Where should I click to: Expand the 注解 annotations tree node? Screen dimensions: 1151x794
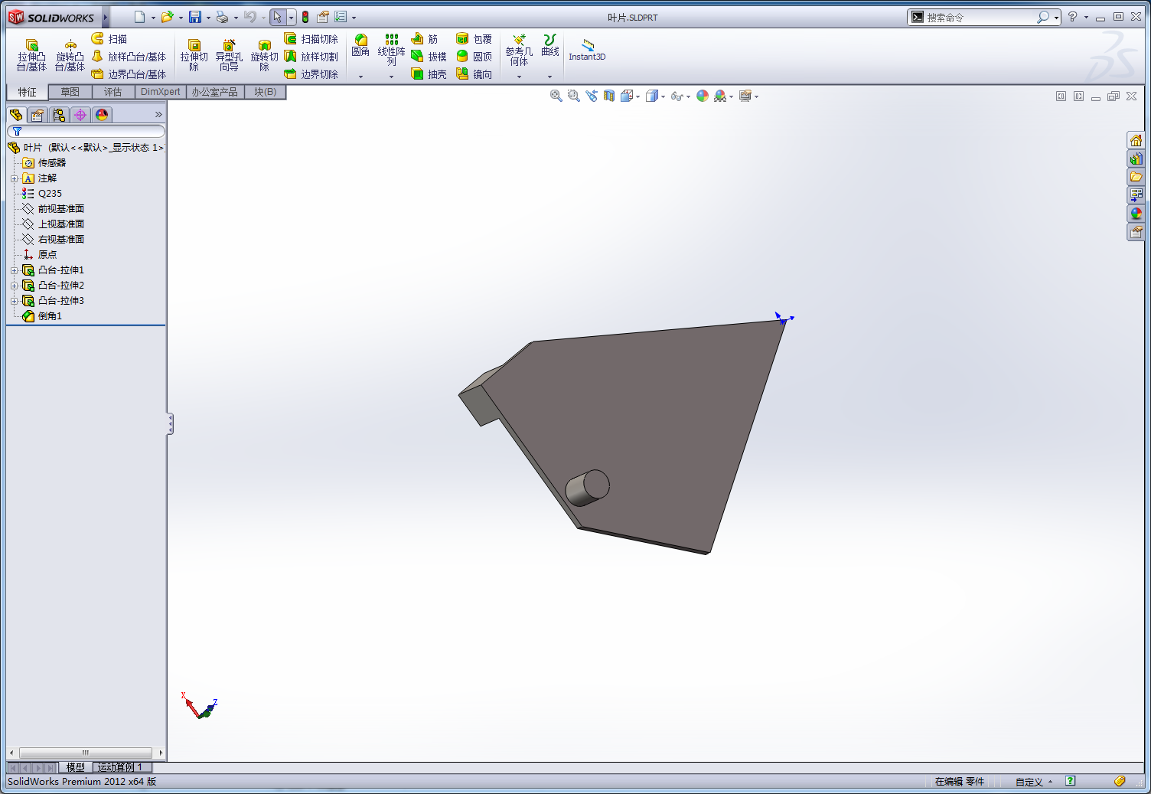tap(14, 178)
